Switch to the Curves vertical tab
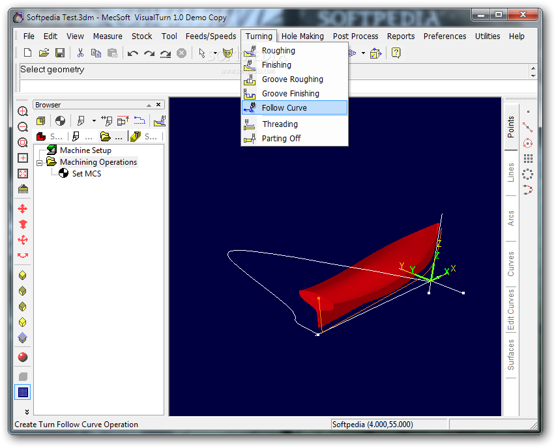Viewport: 556px width, 448px height. [x=510, y=264]
